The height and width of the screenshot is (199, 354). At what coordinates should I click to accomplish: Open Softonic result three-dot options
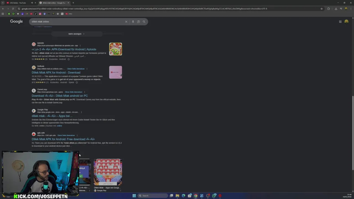[87, 69]
